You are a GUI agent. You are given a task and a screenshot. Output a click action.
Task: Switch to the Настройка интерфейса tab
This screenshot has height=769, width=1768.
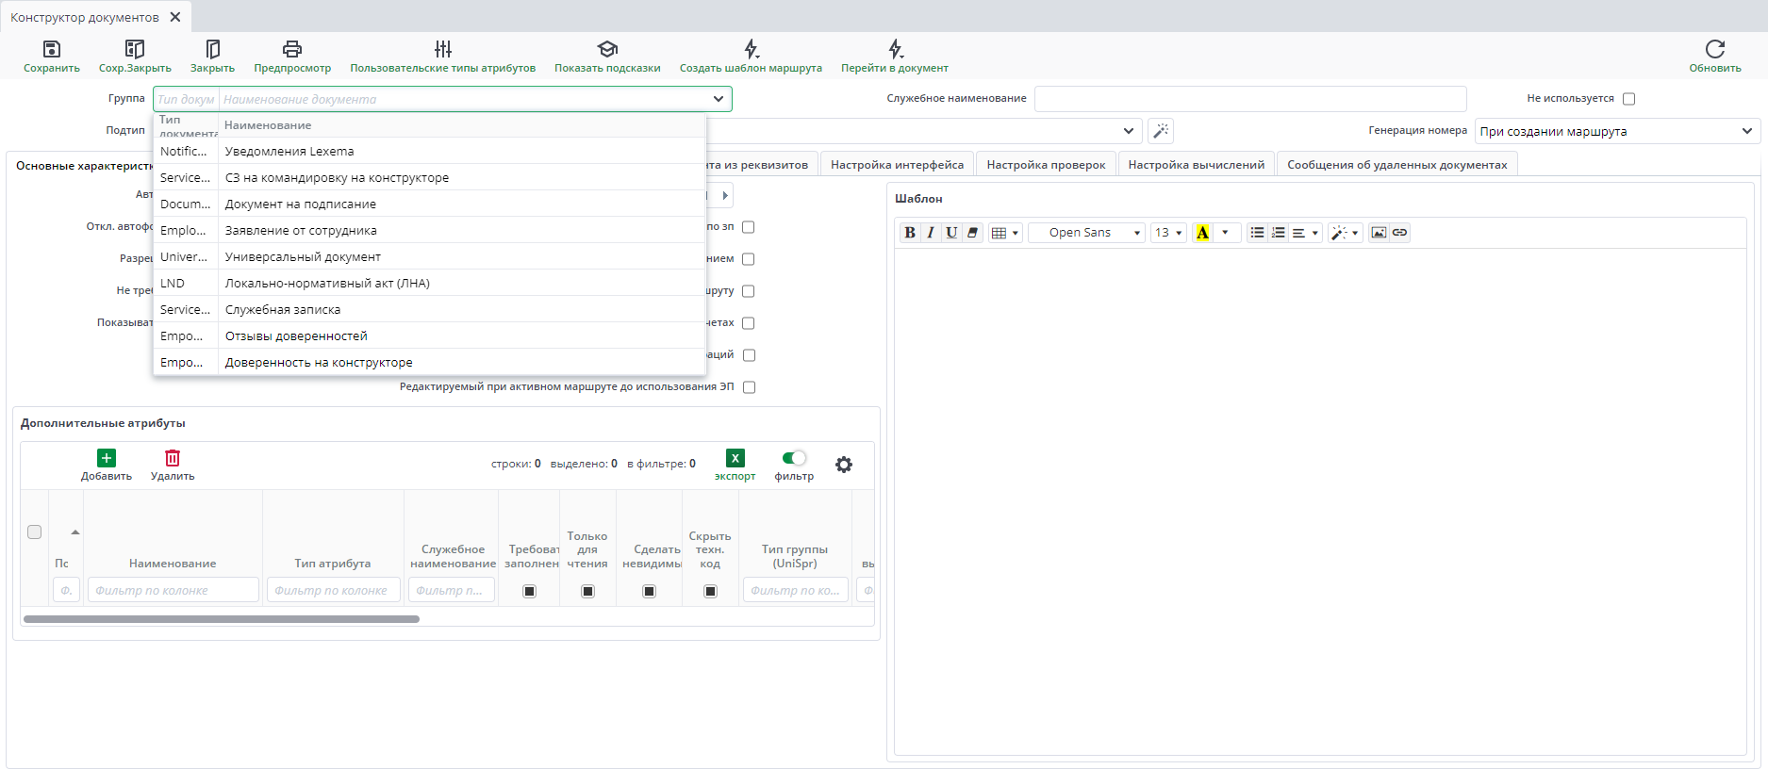coord(897,165)
